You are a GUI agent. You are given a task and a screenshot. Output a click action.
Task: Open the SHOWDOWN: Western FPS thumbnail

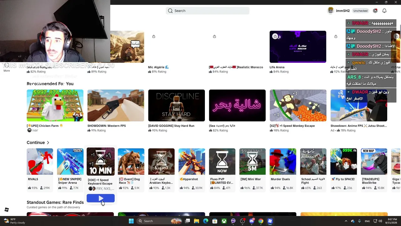tap(116, 105)
